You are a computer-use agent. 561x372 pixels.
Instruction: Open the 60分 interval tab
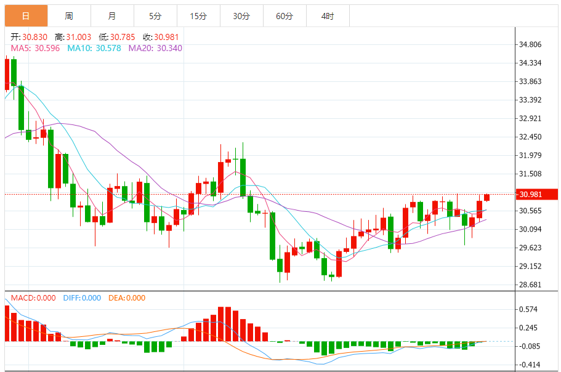pos(285,16)
